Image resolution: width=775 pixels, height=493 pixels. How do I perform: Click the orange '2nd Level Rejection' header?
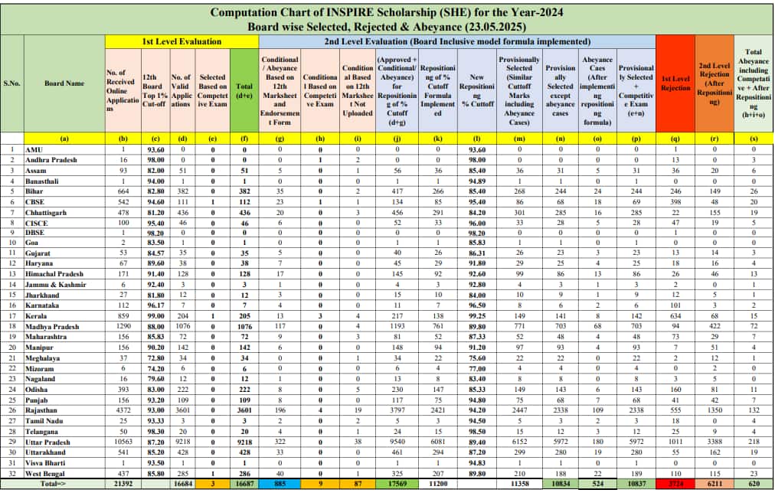(x=715, y=83)
